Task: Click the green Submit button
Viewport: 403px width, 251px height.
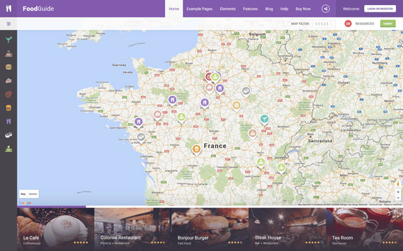Action: [388, 23]
